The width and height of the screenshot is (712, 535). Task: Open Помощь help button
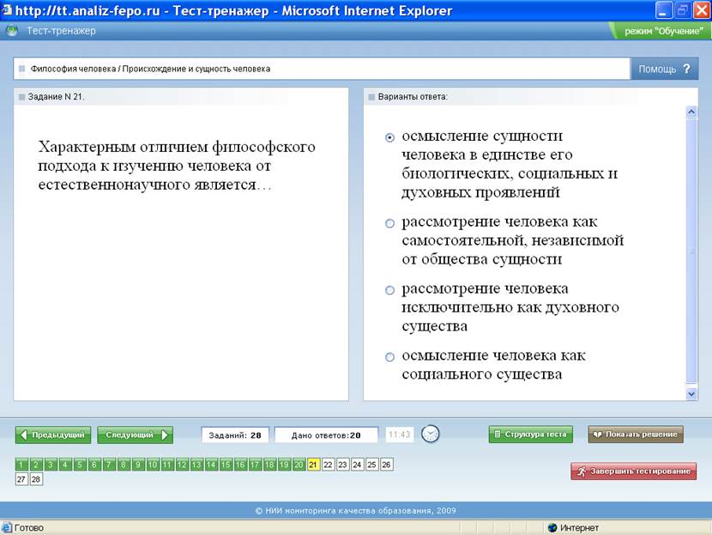click(664, 69)
